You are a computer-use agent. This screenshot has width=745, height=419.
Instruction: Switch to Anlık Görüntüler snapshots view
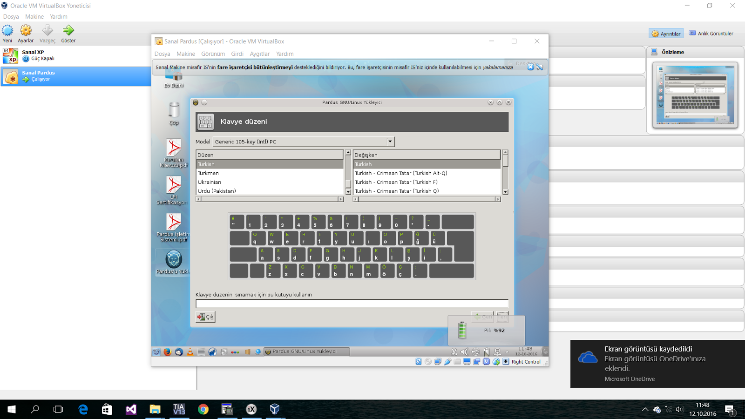711,34
